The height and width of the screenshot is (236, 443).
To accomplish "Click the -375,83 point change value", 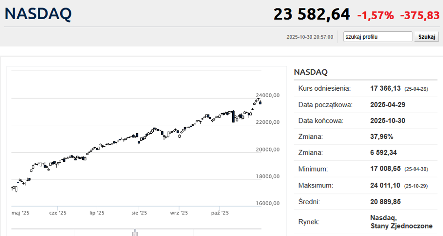I will coord(420,15).
